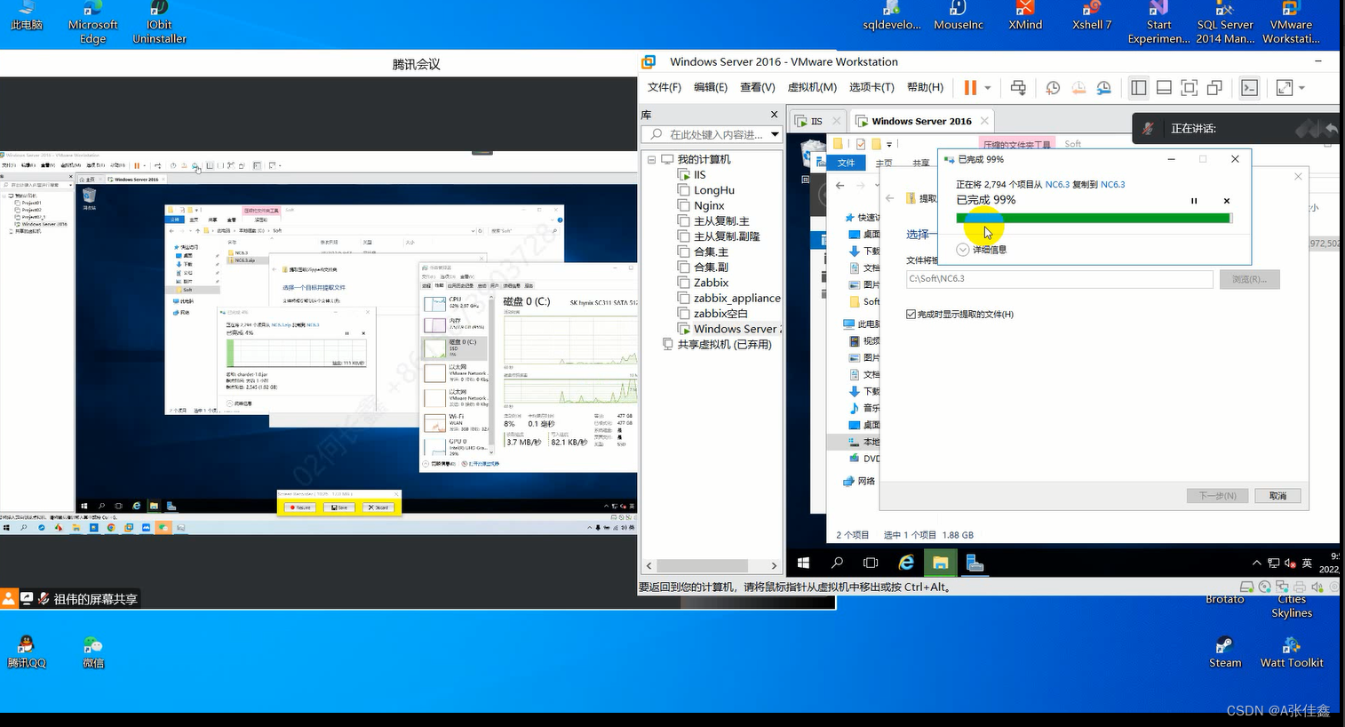Select zabbix_appliance in the library

point(728,298)
